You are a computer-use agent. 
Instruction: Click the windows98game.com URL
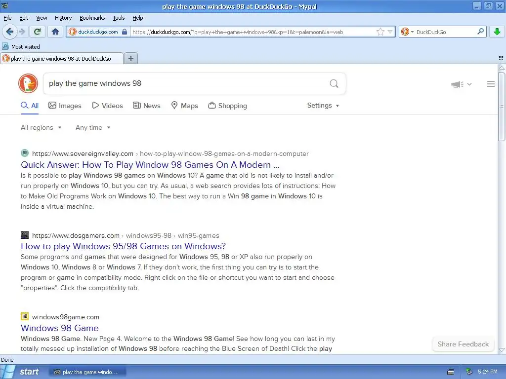click(66, 317)
